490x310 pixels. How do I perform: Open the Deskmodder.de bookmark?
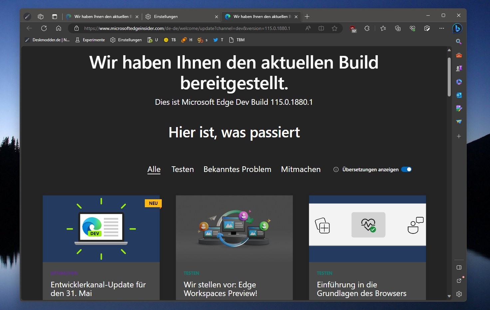click(x=47, y=40)
